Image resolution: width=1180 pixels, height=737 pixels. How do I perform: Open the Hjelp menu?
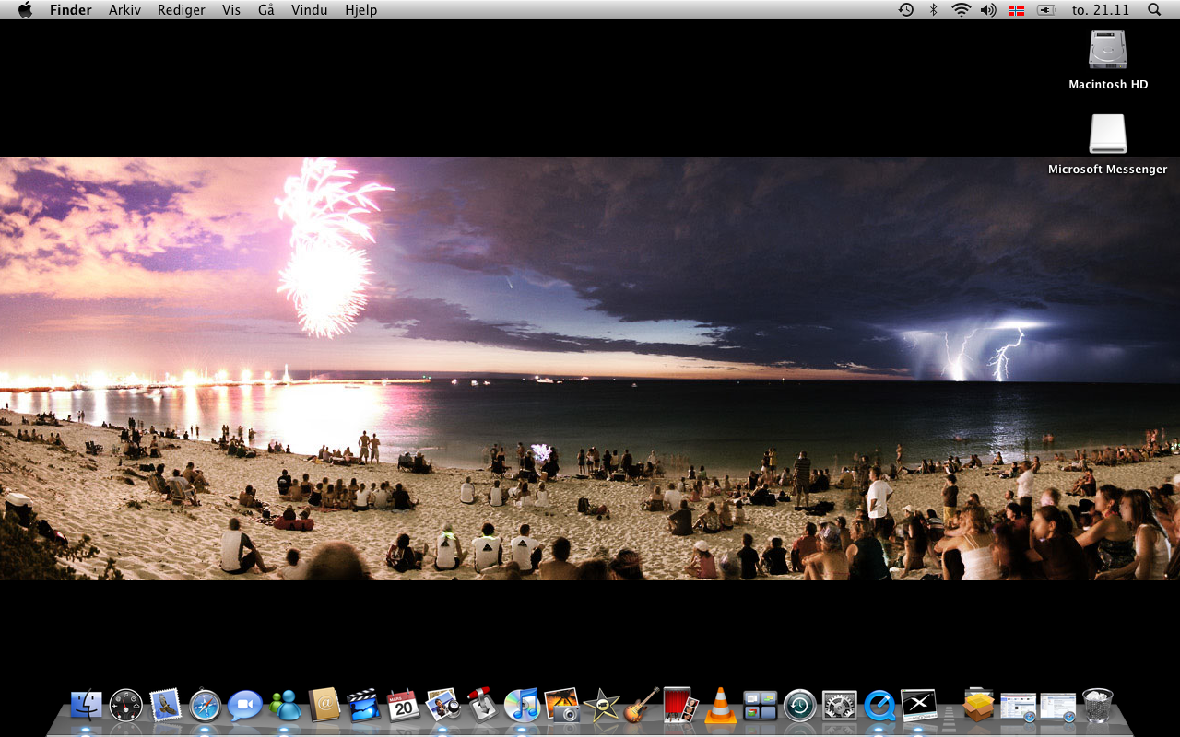[x=360, y=10]
